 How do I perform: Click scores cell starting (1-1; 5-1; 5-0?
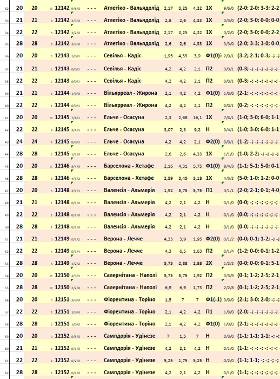pyautogui.click(x=258, y=166)
